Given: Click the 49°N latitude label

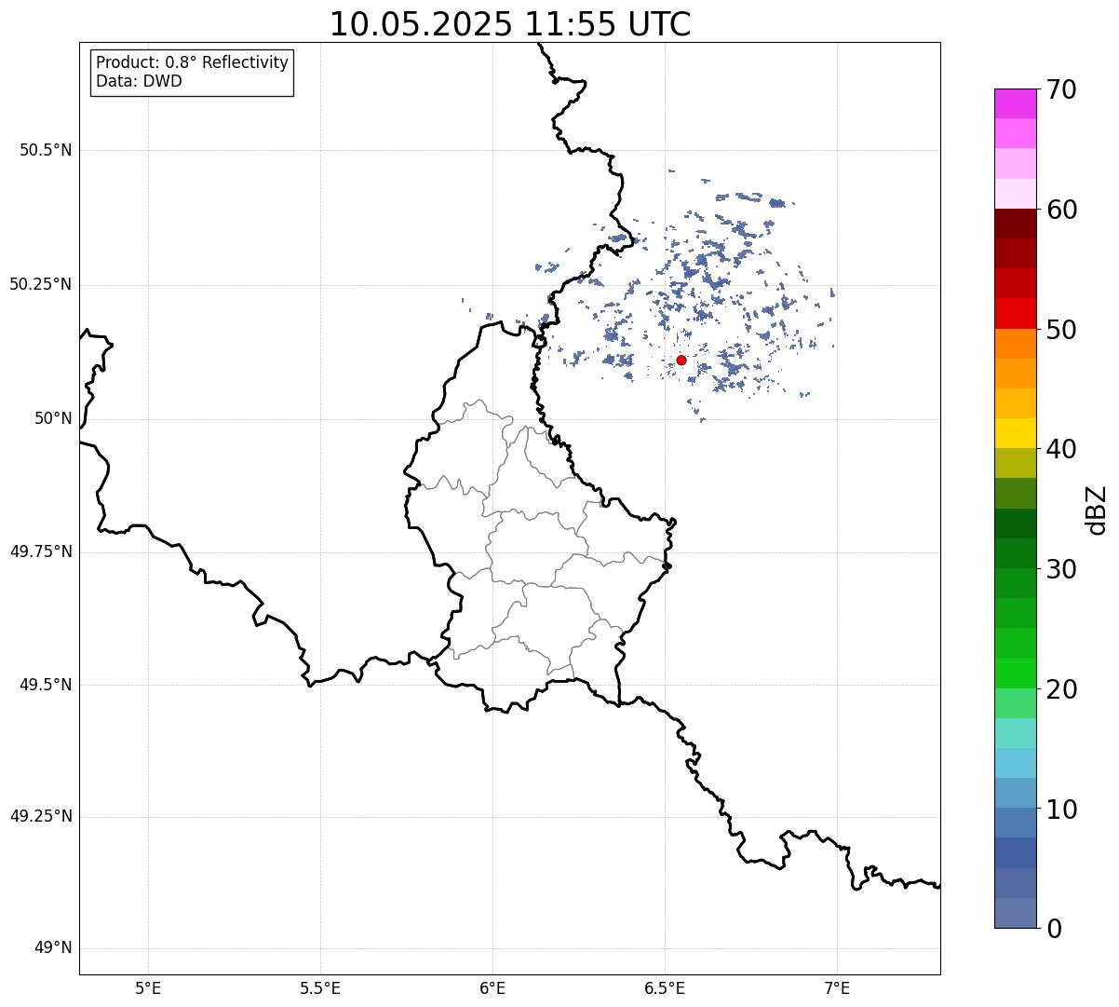Looking at the screenshot, I should coord(53,948).
